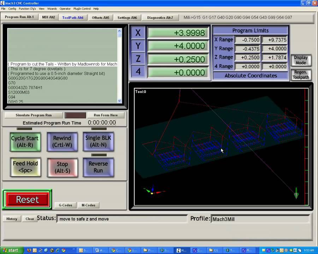Click the Z axis label button
Screen dimensions: 318x254
138,59
